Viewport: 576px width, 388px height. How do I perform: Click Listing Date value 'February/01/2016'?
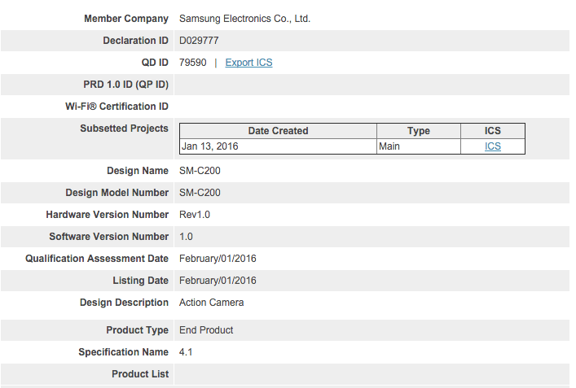coord(218,281)
